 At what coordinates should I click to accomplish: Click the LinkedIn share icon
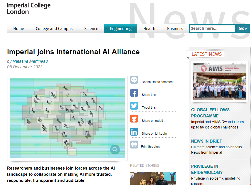point(134,132)
